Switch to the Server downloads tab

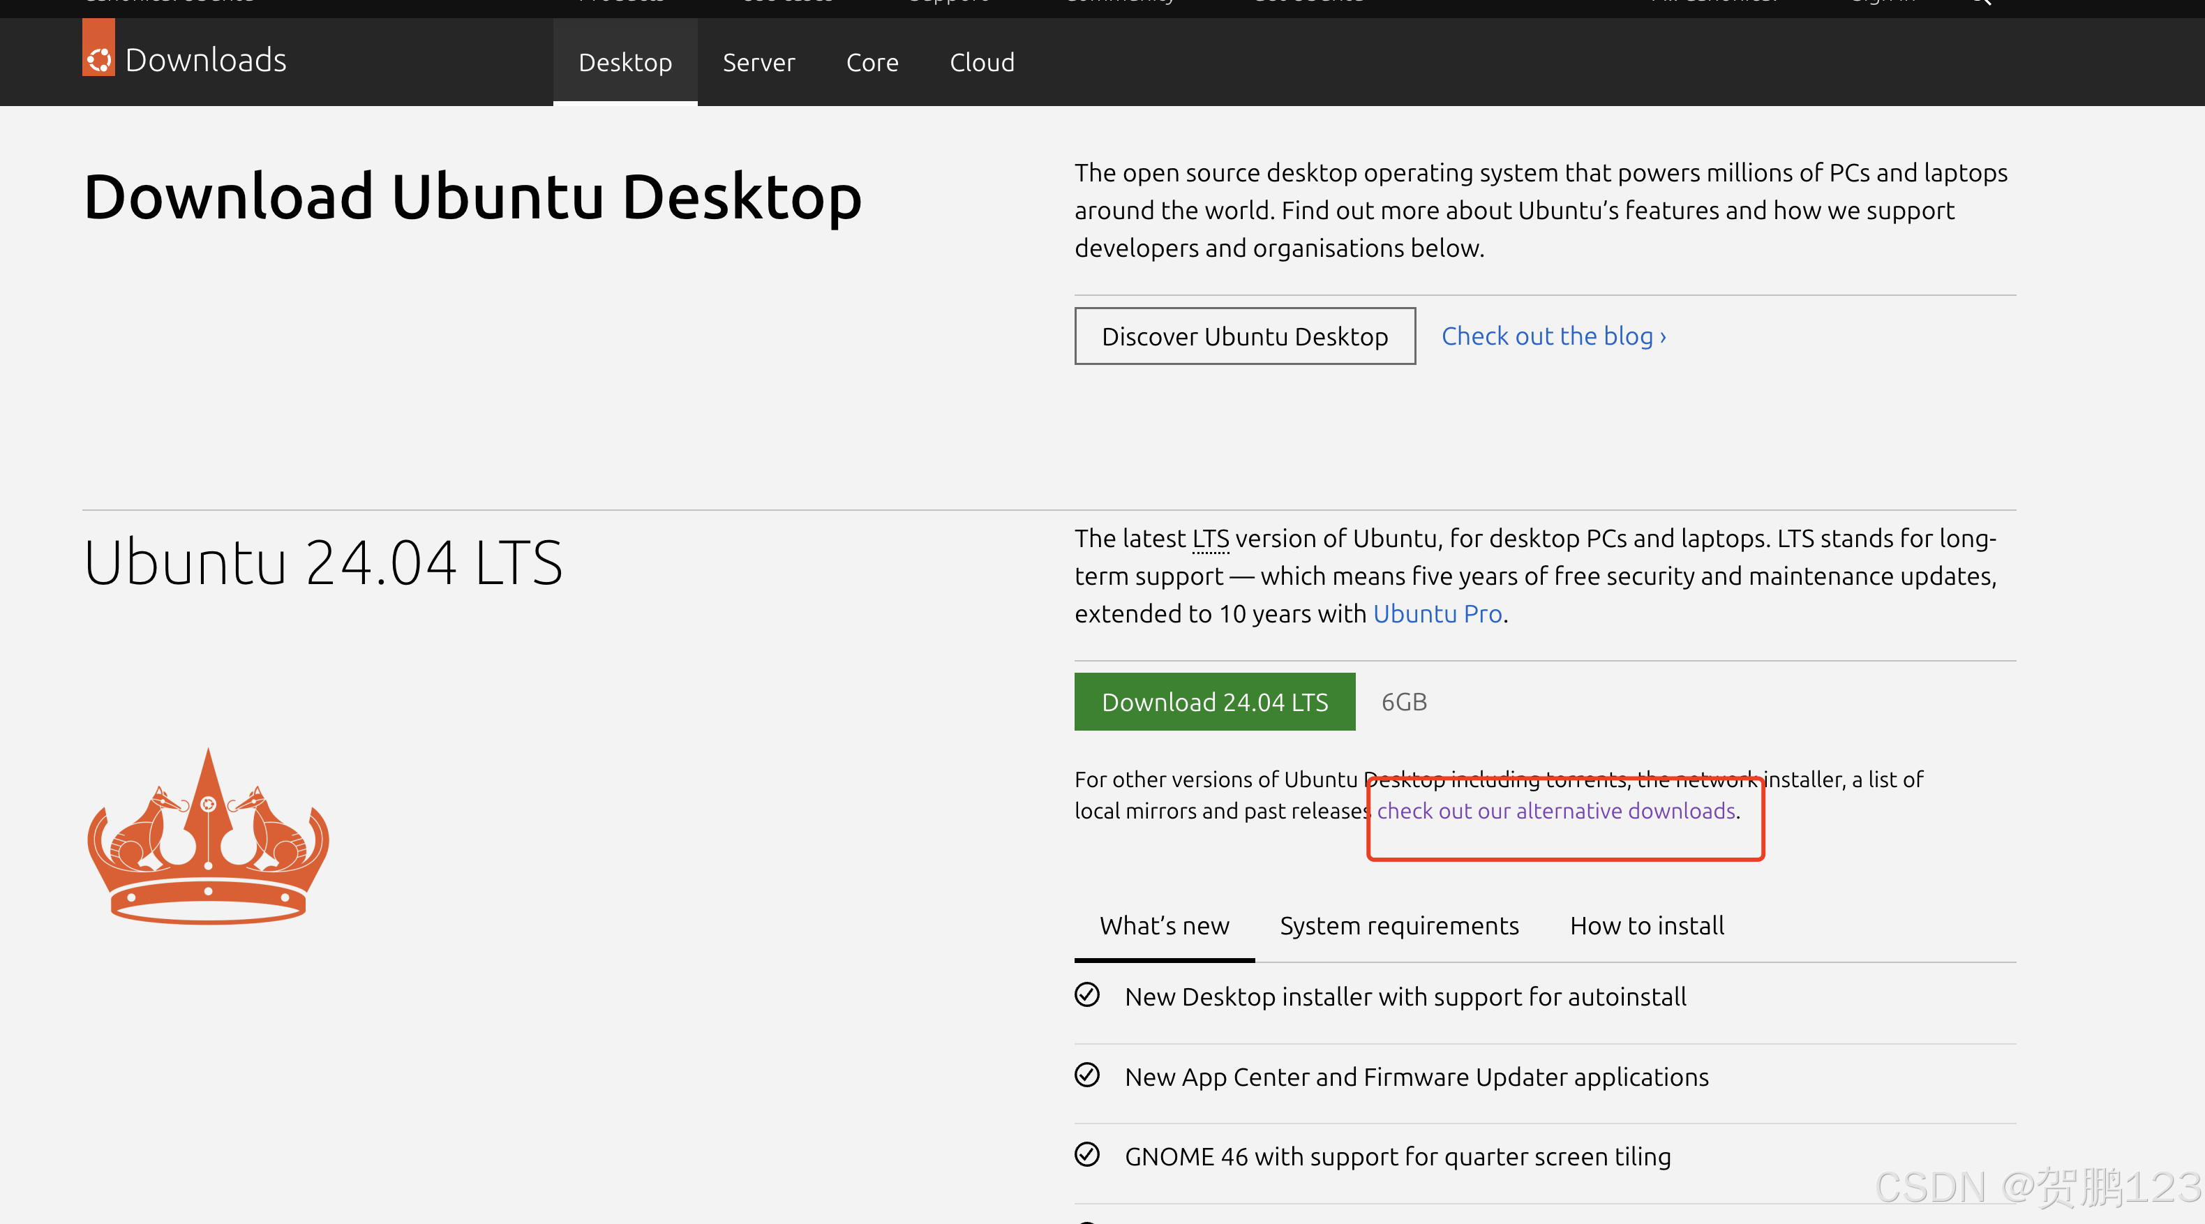[x=758, y=63]
